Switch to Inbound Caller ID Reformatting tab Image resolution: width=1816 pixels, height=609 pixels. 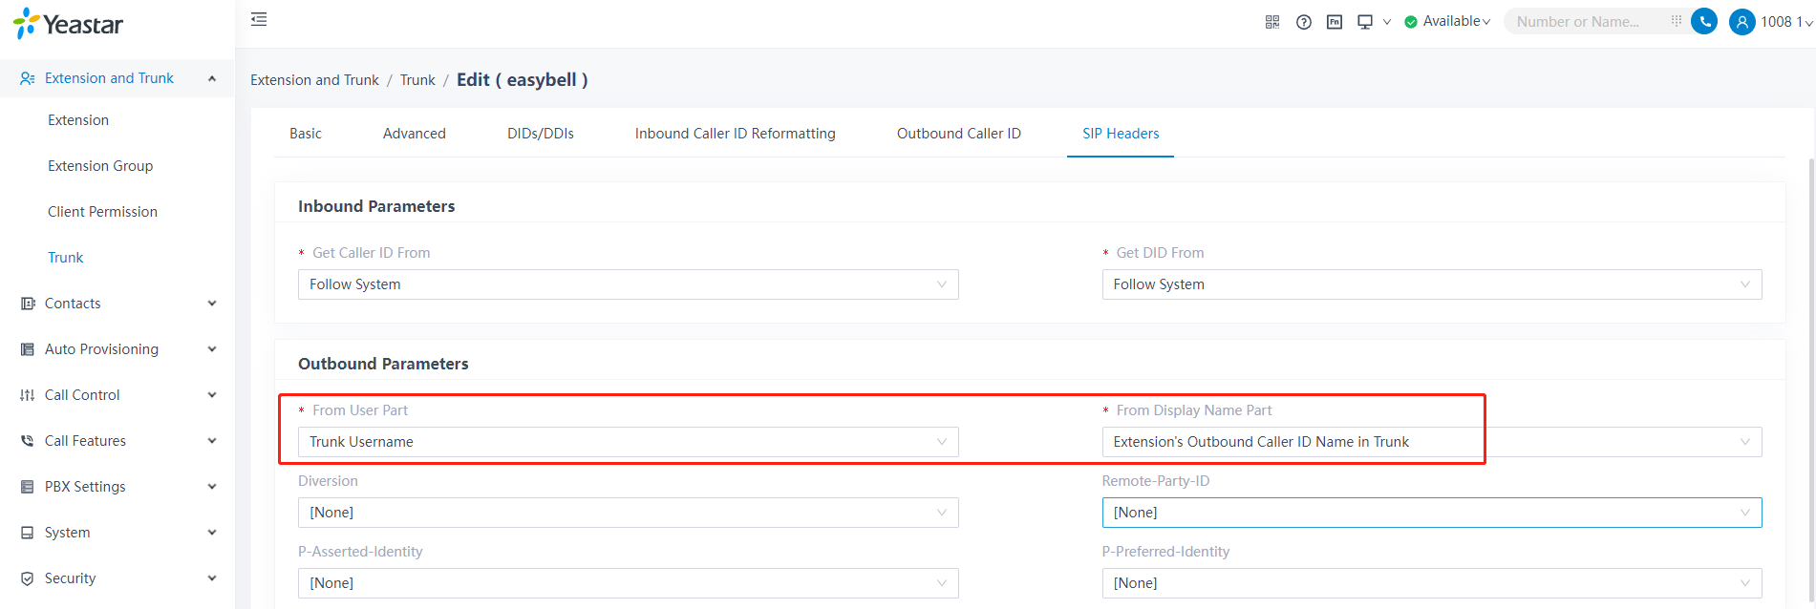pyautogui.click(x=736, y=134)
